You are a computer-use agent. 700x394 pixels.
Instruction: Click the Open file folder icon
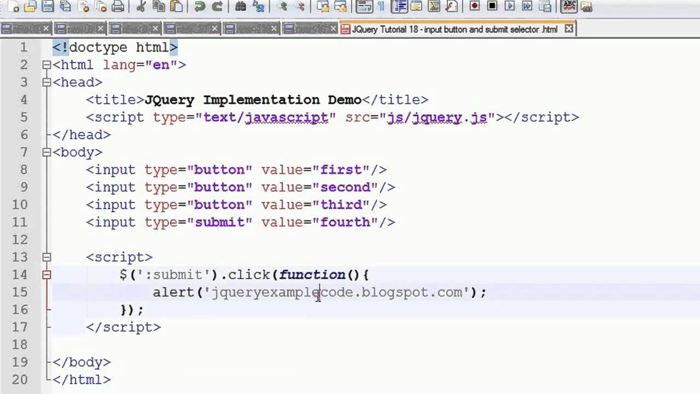pos(30,6)
